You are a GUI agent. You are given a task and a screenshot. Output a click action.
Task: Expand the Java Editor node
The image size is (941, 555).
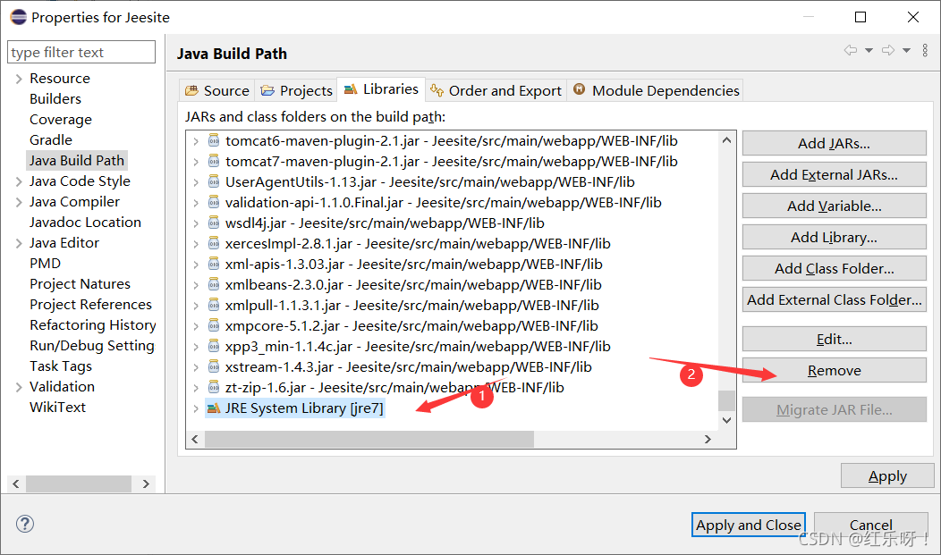pos(19,243)
